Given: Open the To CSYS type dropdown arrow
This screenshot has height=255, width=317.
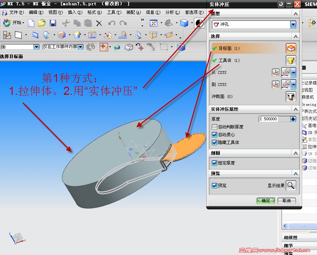Looking at the screenshot, I should click(x=294, y=85).
